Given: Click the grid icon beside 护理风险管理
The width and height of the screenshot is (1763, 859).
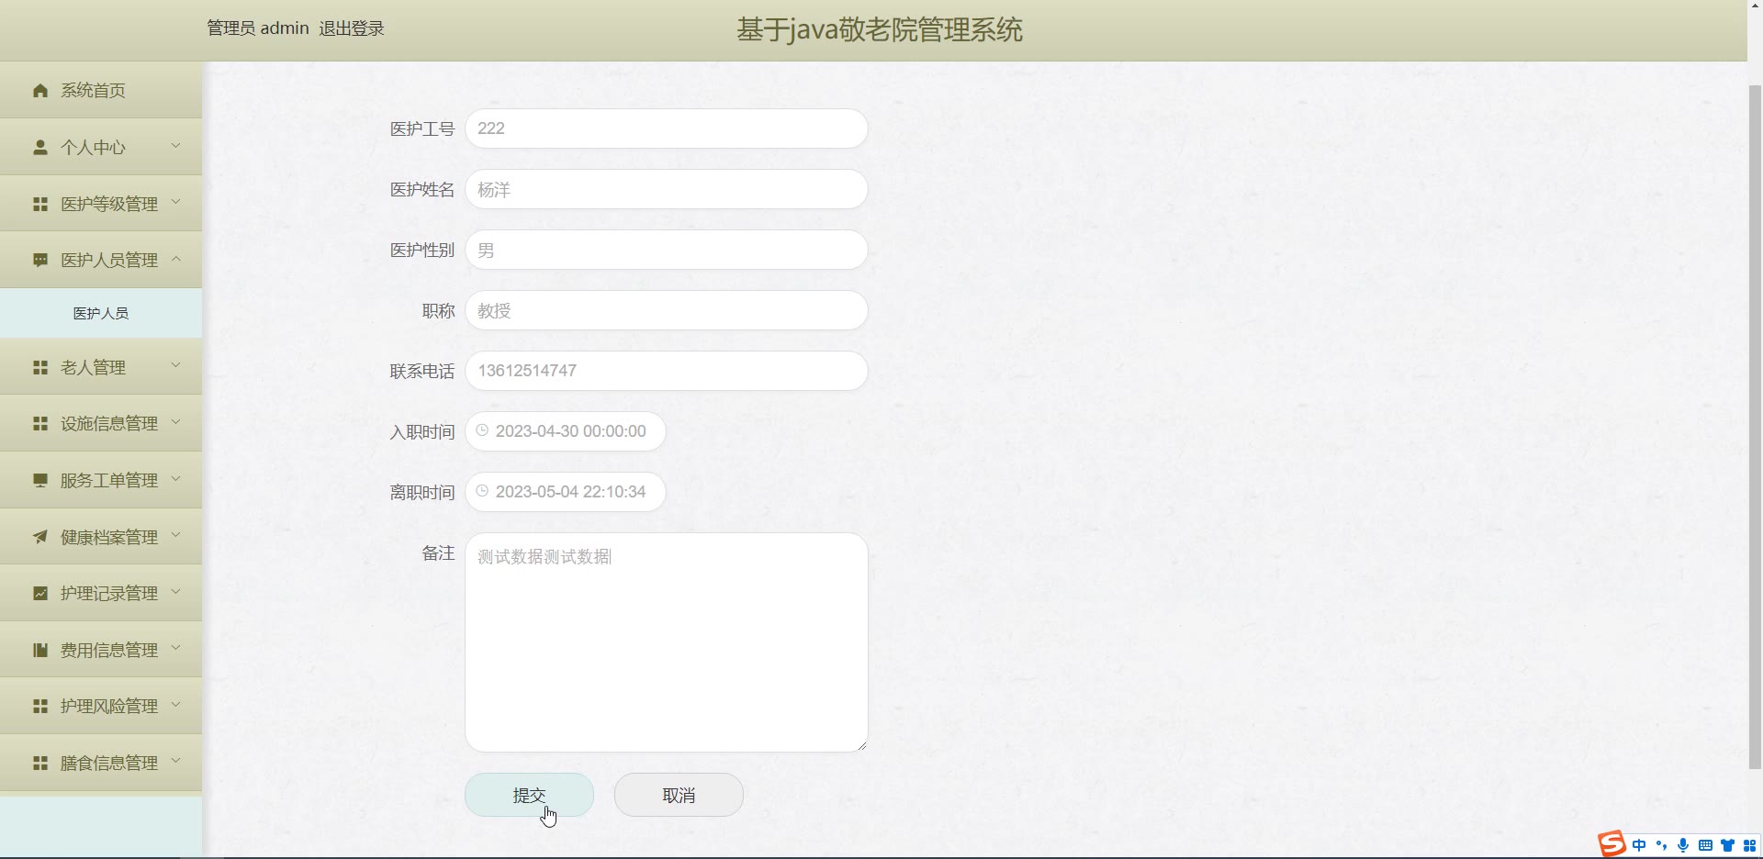Looking at the screenshot, I should [40, 707].
